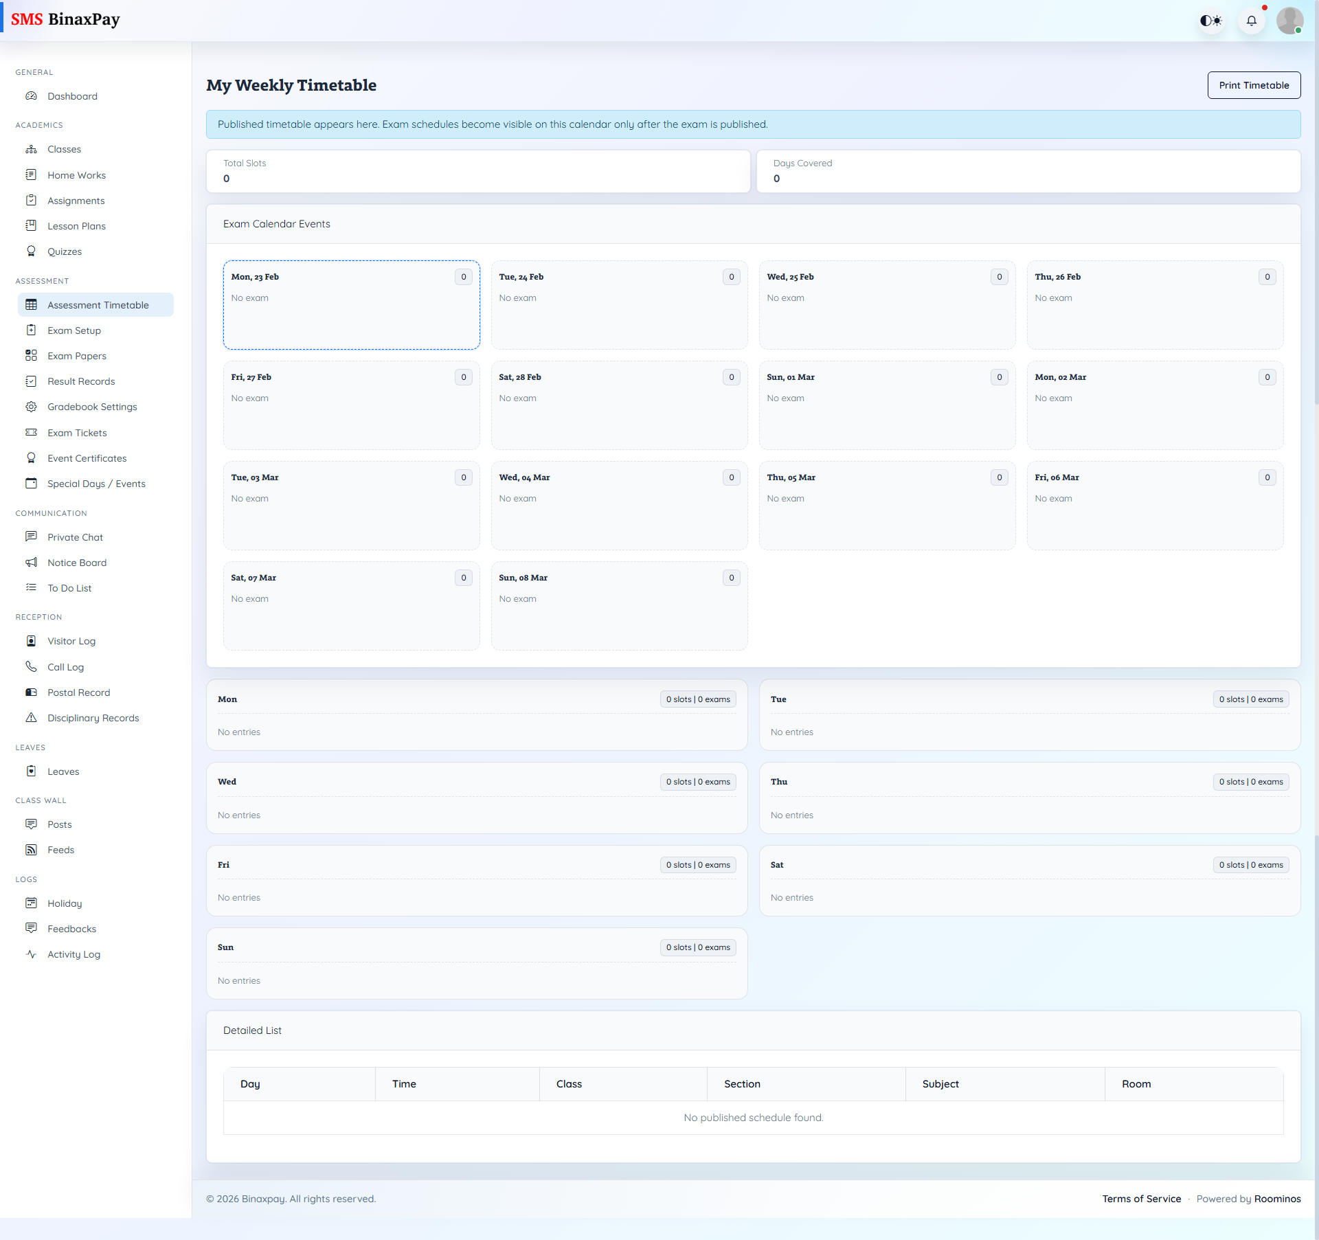This screenshot has width=1319, height=1240.
Task: Open the Private Chat icon
Action: pyautogui.click(x=32, y=537)
